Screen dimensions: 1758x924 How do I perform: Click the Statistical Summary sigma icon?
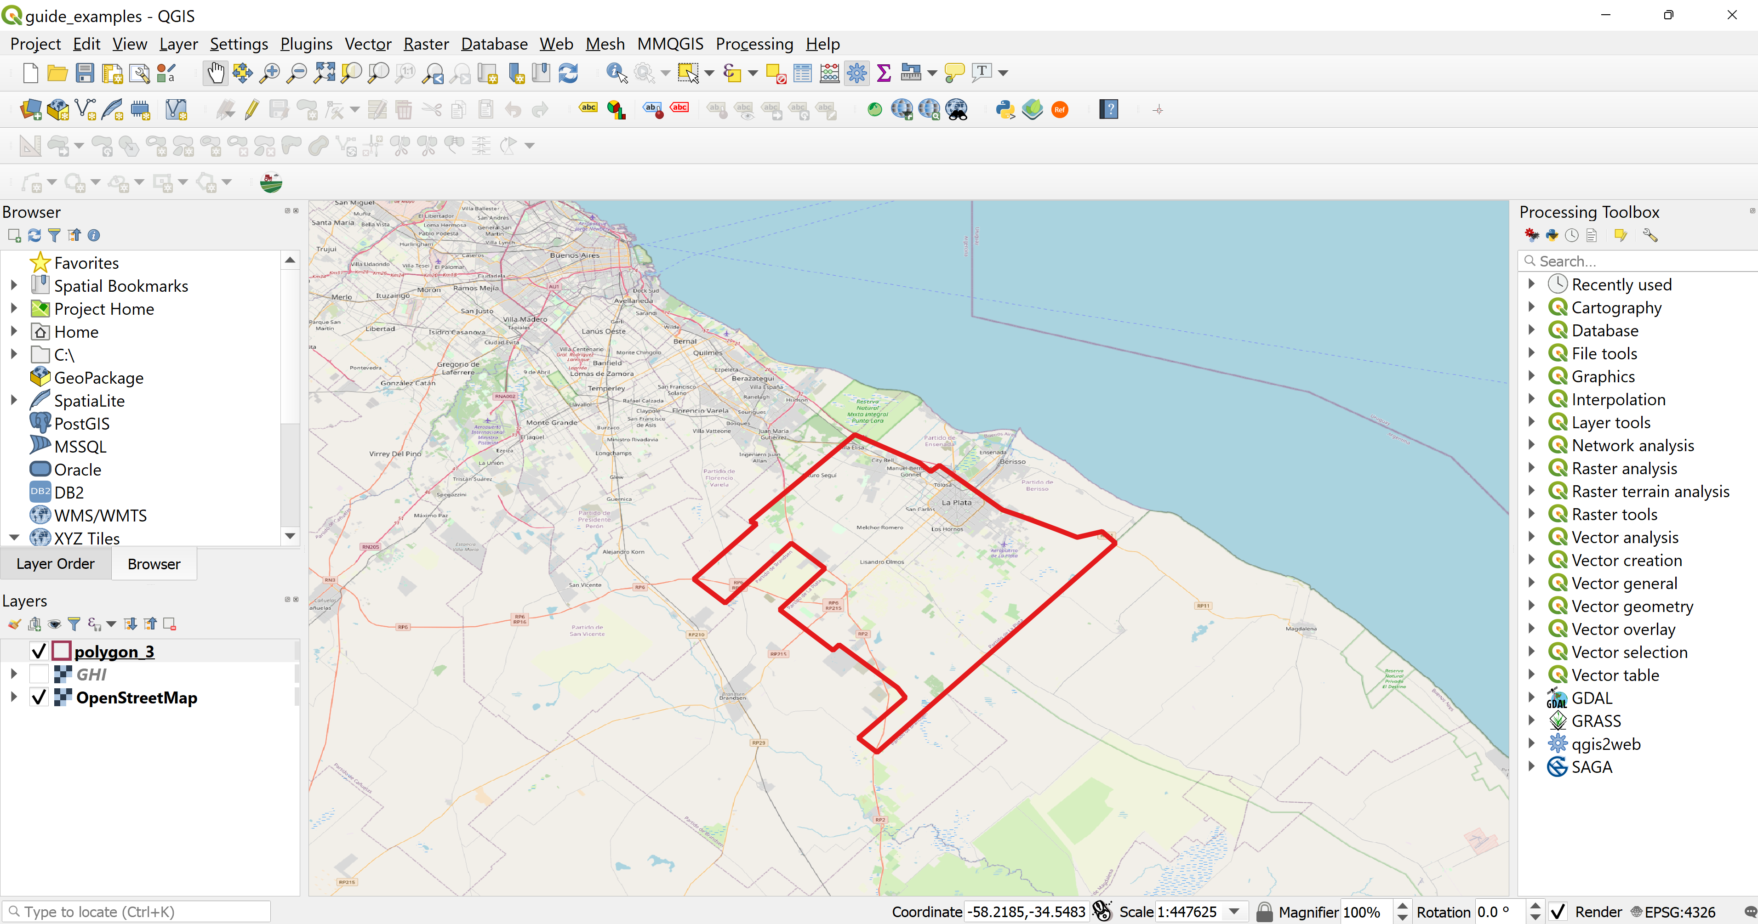[x=884, y=72]
